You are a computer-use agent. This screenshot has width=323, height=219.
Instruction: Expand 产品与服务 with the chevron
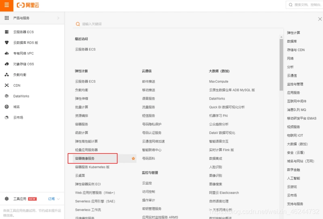(58, 18)
